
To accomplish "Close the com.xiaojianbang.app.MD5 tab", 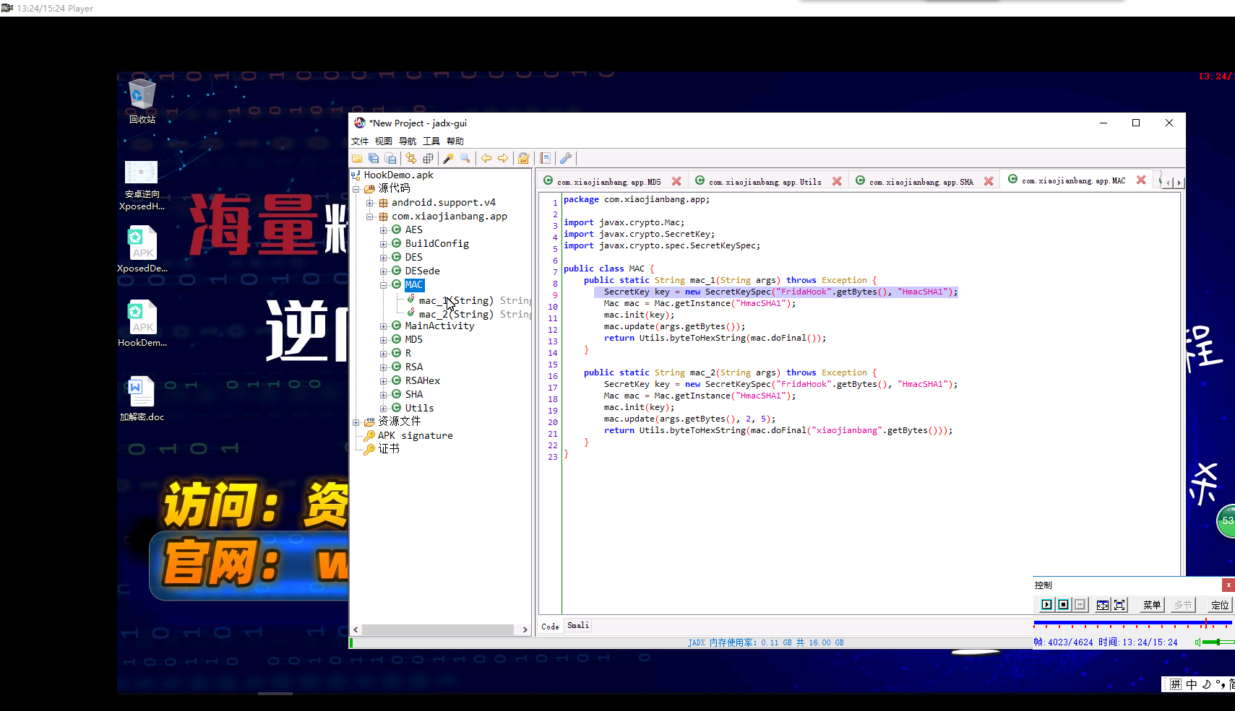I will 676,181.
